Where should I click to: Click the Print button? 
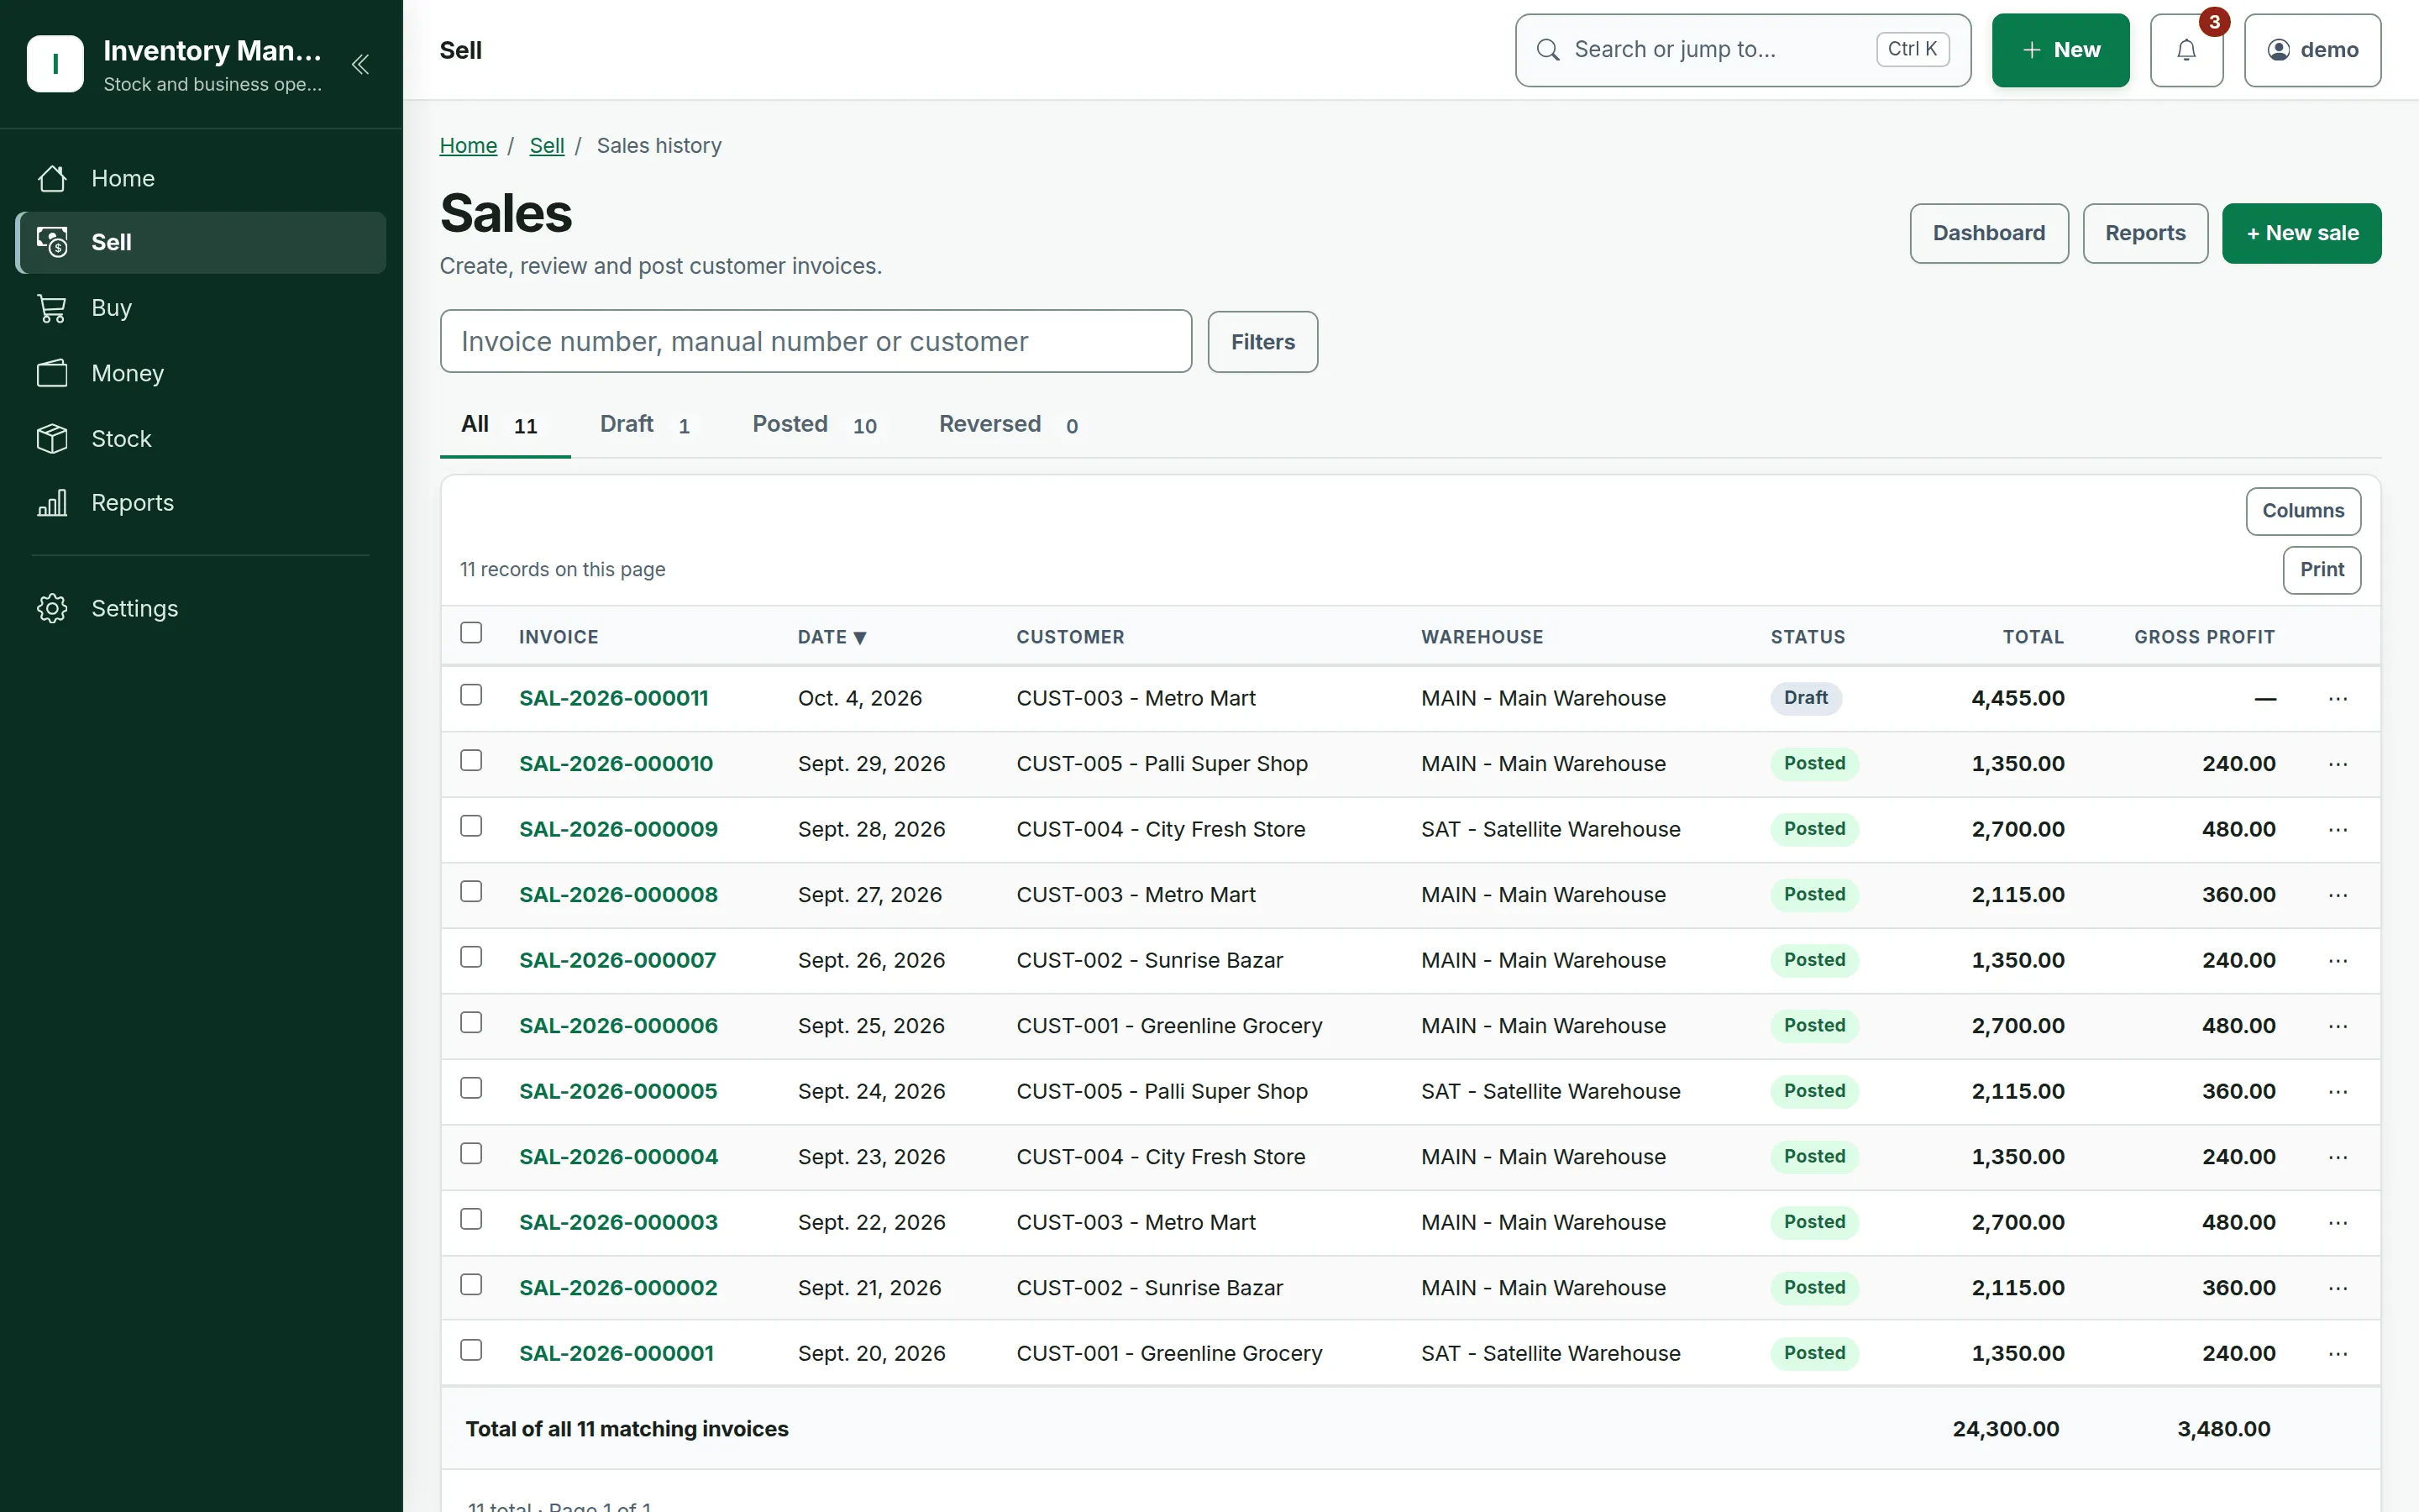[x=2322, y=570]
